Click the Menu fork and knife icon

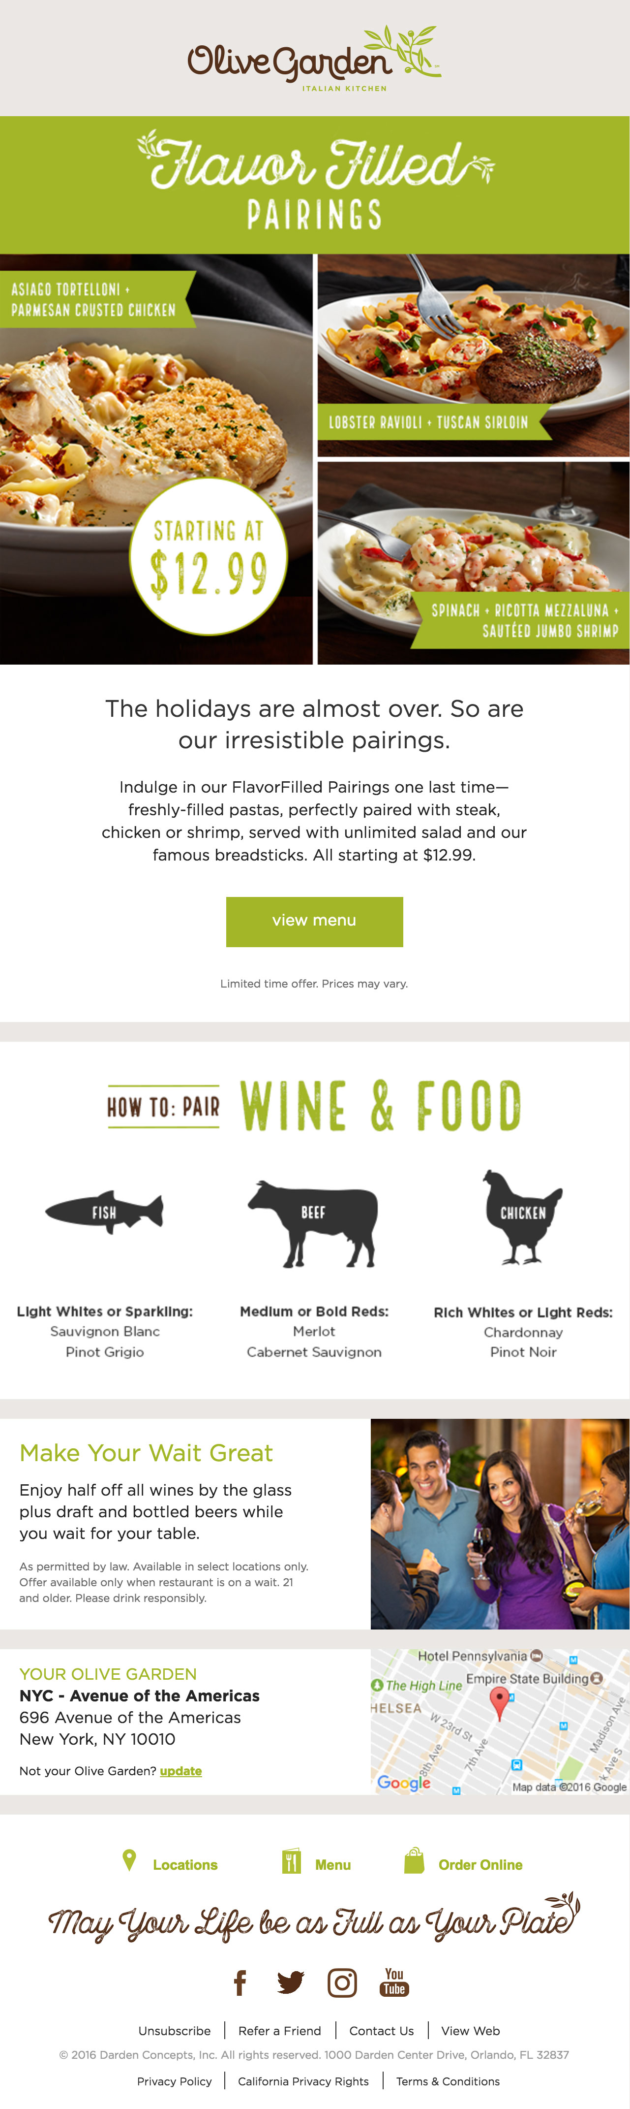coord(291,1861)
